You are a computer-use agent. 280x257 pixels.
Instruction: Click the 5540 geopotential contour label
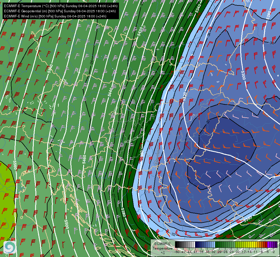tap(50, 69)
